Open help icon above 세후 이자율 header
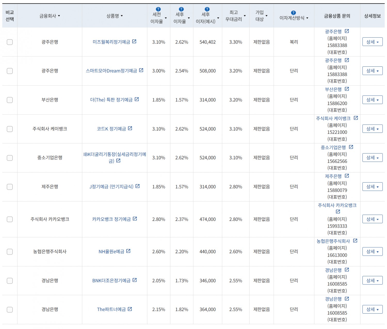Viewport: 387px width, 329px height. 181,9
